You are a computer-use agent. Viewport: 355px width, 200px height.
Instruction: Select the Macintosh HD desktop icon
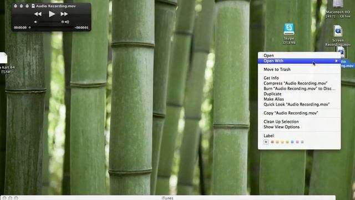click(x=338, y=4)
